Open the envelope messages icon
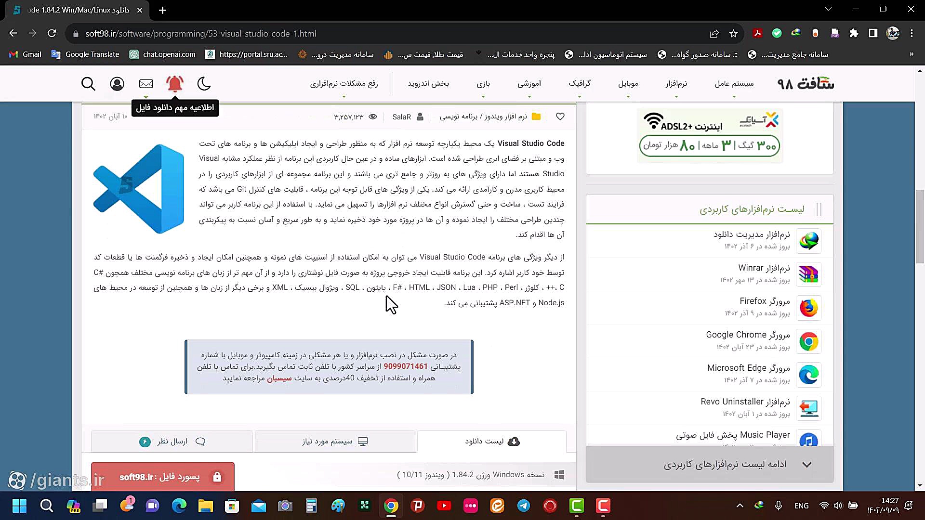 [146, 84]
